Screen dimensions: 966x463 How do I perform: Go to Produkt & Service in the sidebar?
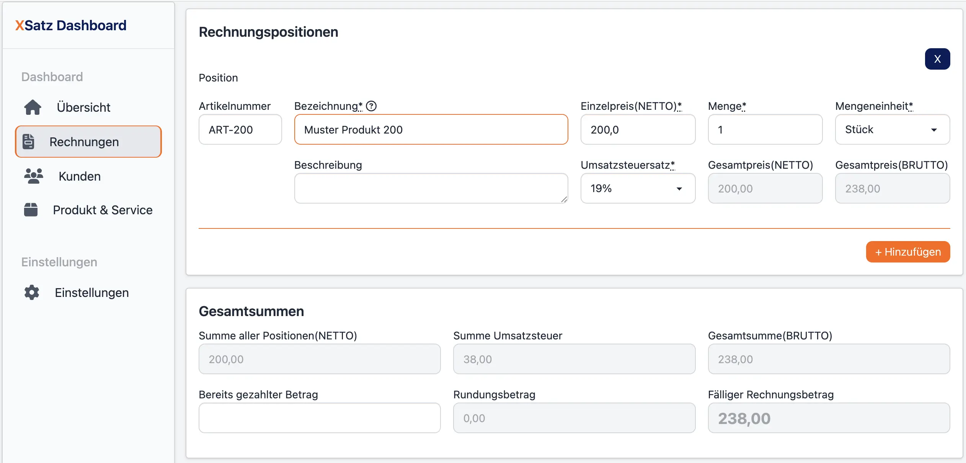[x=103, y=210]
